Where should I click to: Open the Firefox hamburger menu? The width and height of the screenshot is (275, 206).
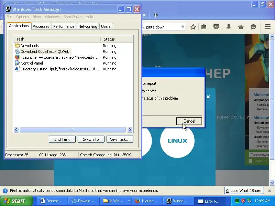[268, 27]
